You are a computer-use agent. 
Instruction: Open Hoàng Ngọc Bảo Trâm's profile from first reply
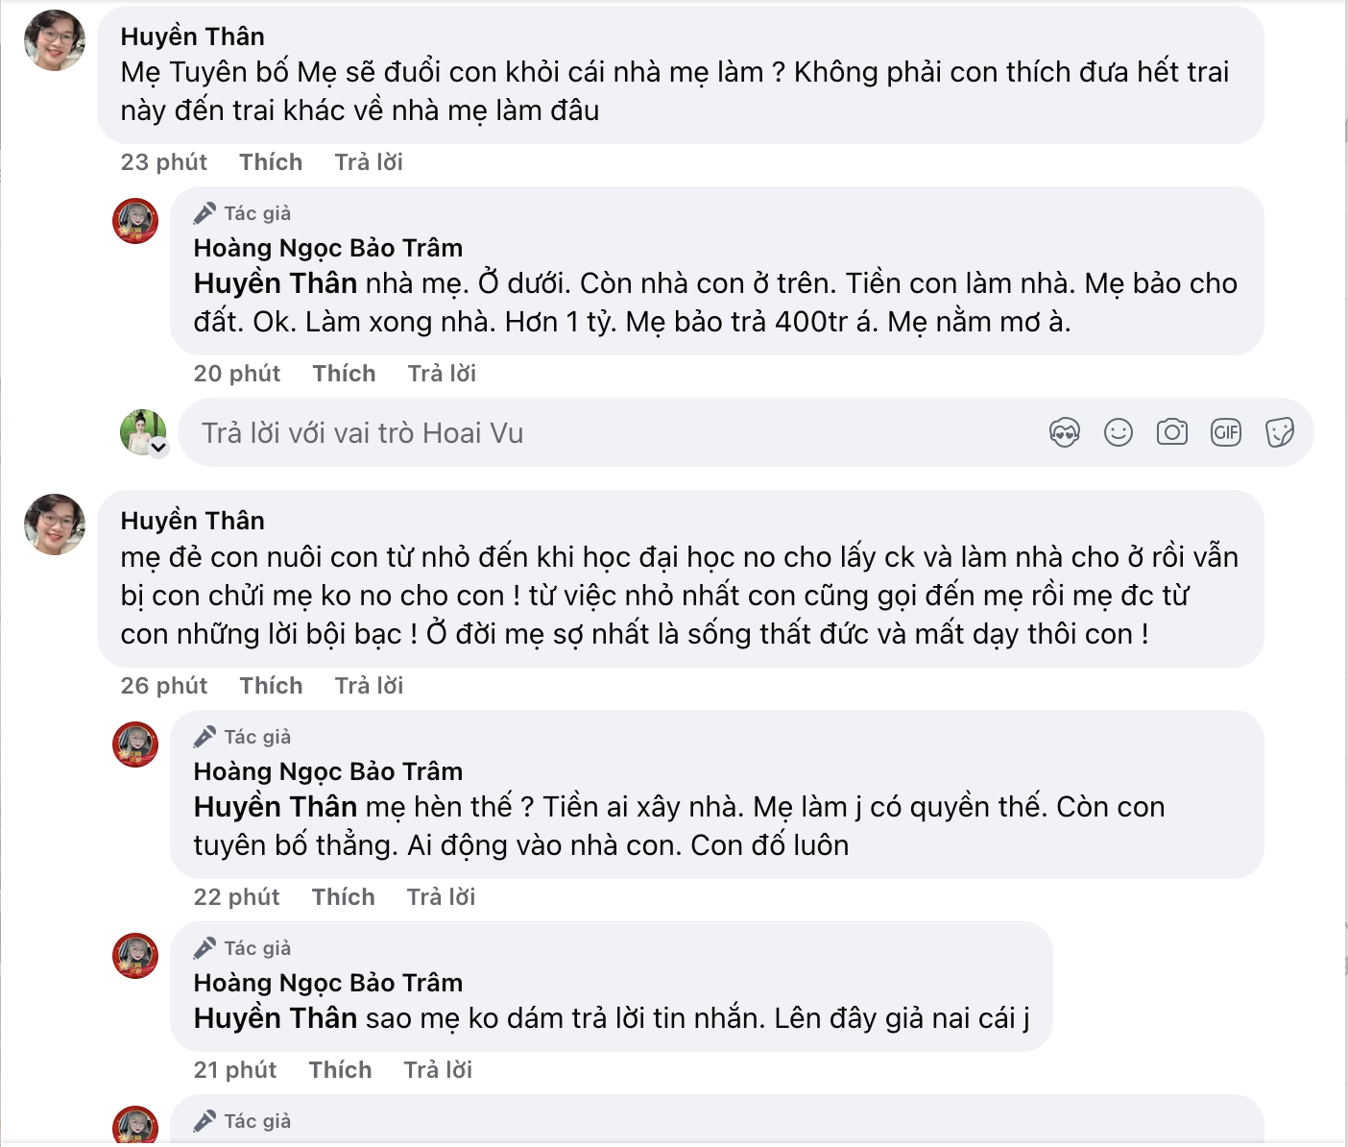click(x=327, y=248)
